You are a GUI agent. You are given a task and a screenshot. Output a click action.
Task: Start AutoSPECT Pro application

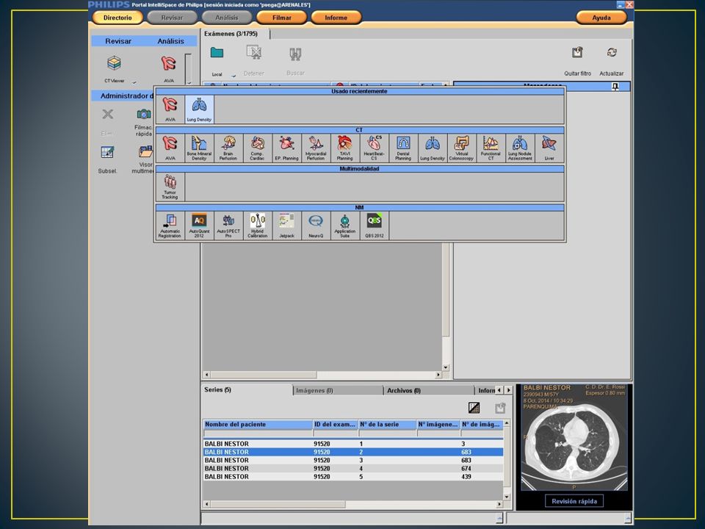228,226
